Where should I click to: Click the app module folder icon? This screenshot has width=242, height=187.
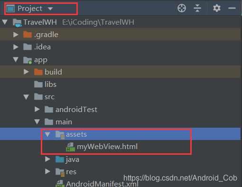click(28, 60)
